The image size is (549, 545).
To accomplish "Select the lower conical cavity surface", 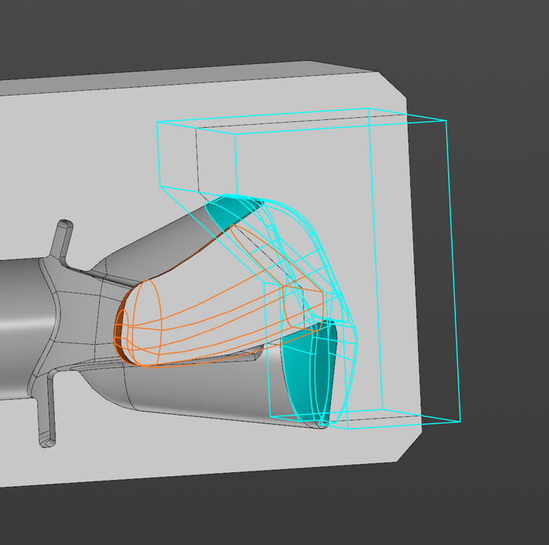I will pos(196,392).
